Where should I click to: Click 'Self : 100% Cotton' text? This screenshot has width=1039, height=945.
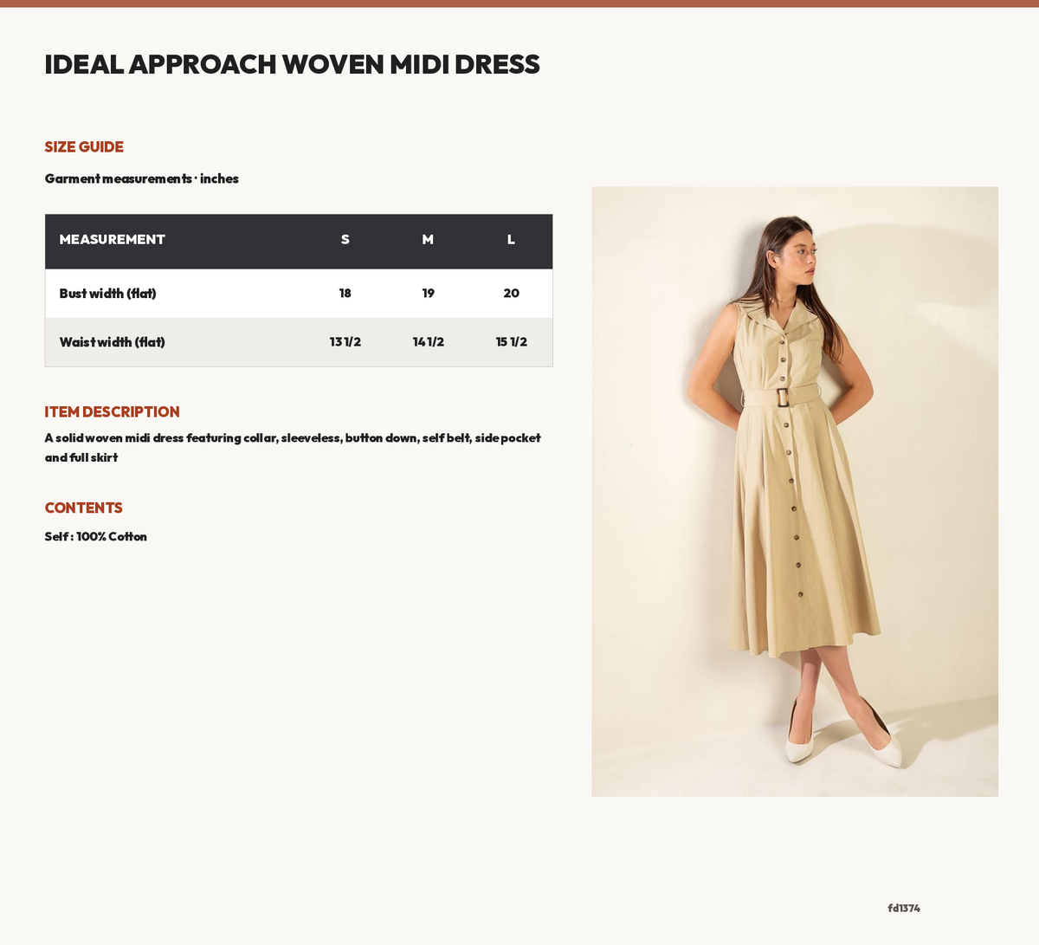95,537
